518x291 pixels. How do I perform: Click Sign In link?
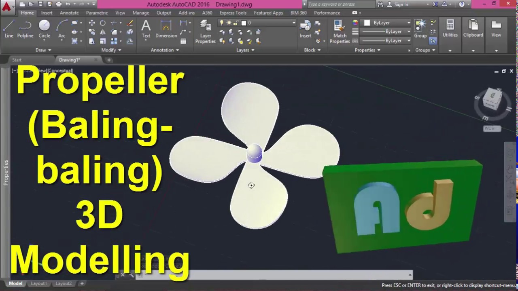[x=401, y=4]
